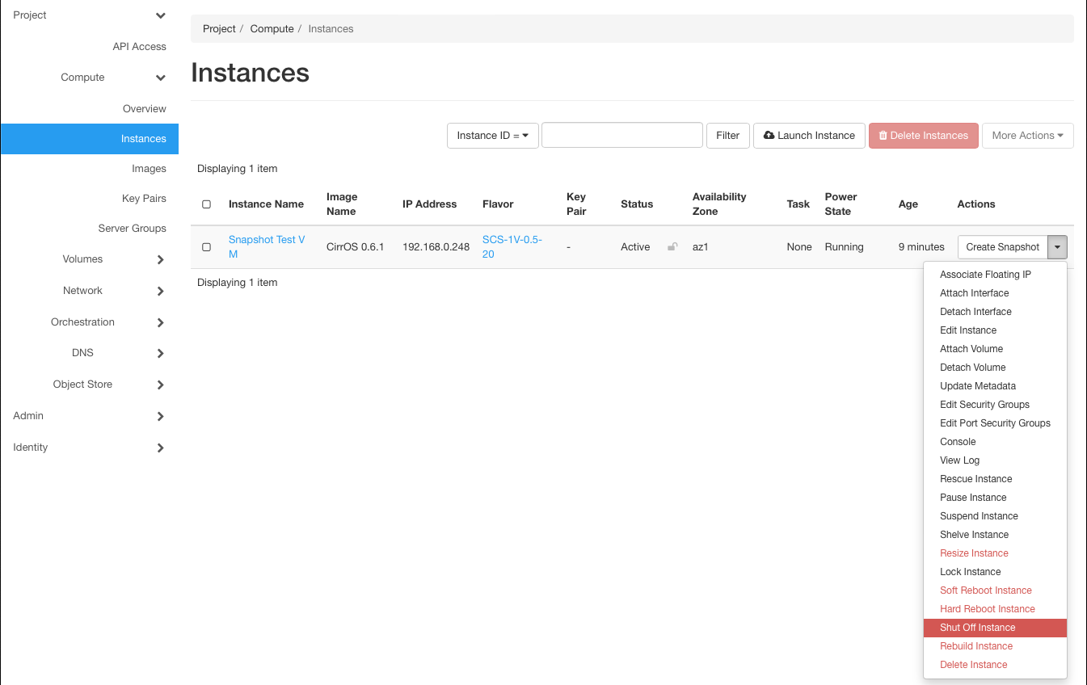The image size is (1087, 685).
Task: Collapse the Project sidebar section
Action: click(x=161, y=15)
